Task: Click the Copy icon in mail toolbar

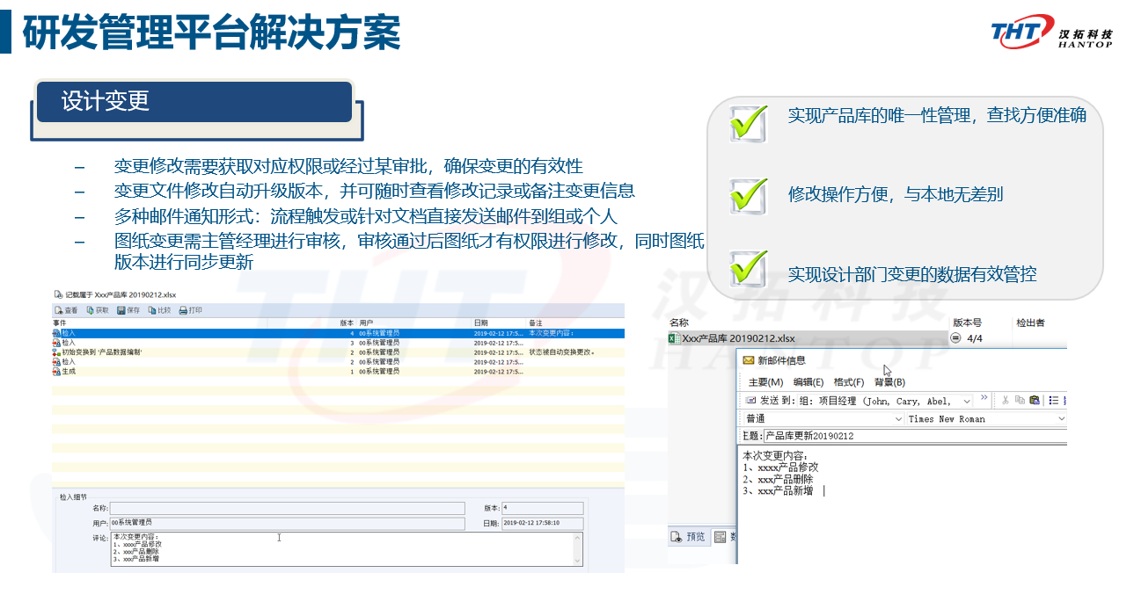Action: click(x=1020, y=401)
